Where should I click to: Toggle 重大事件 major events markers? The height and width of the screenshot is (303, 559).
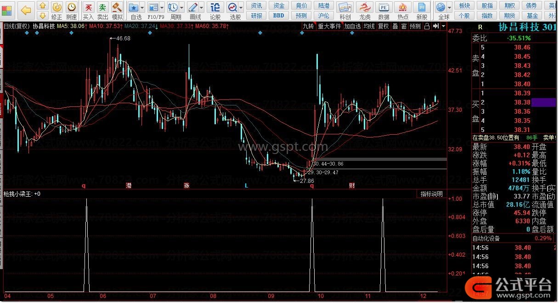[329, 26]
